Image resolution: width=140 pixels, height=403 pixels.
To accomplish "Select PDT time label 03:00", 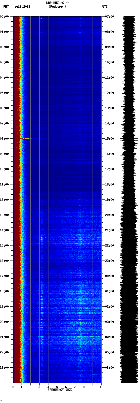I will pos(4,62).
